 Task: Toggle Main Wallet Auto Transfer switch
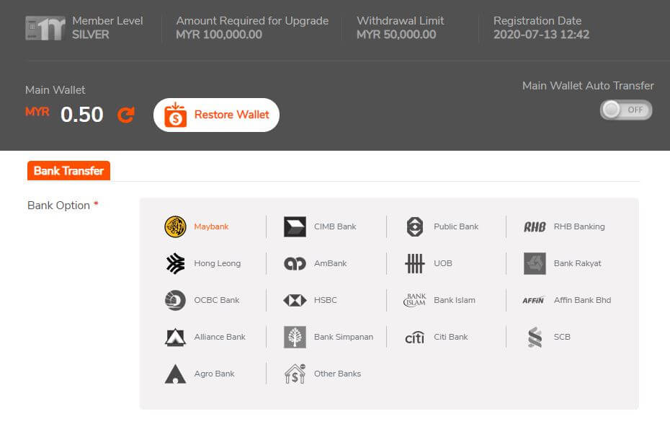pyautogui.click(x=625, y=110)
